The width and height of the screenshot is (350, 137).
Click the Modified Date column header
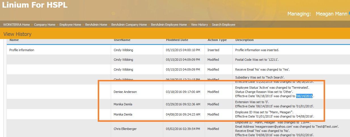coord(177,40)
